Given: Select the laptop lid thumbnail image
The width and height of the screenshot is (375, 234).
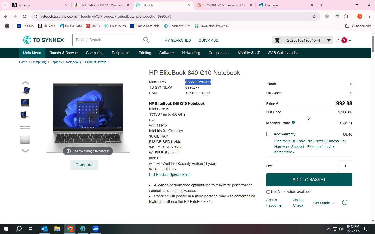Looking at the screenshot, I should (25, 139).
